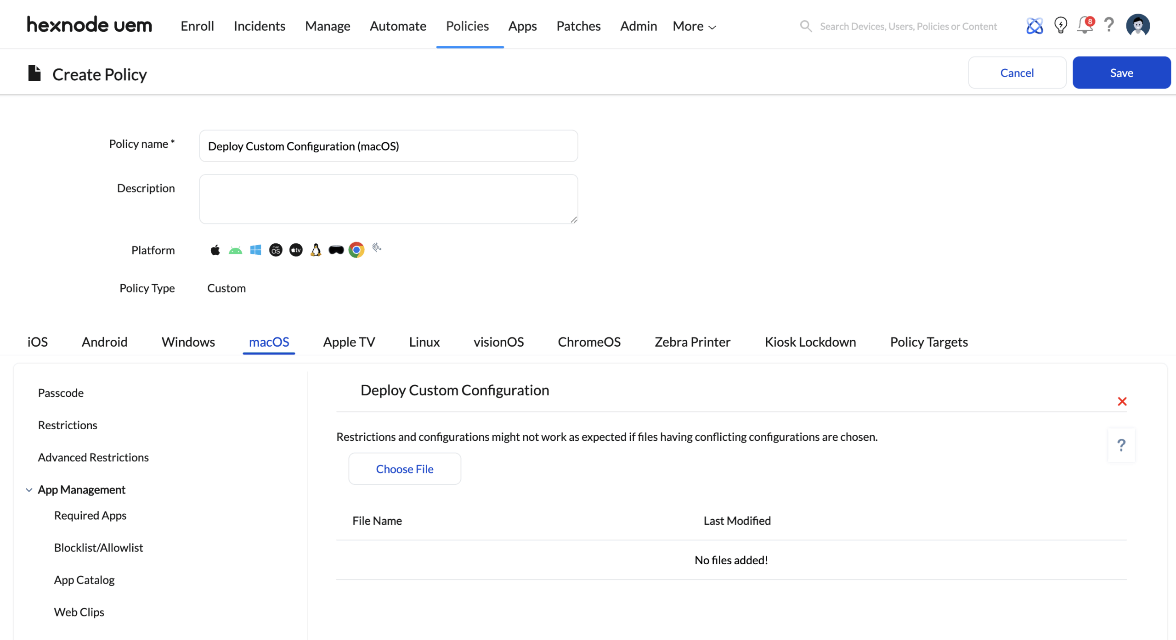The image size is (1176, 640).
Task: Click the blue atom assistant icon
Action: [1035, 25]
